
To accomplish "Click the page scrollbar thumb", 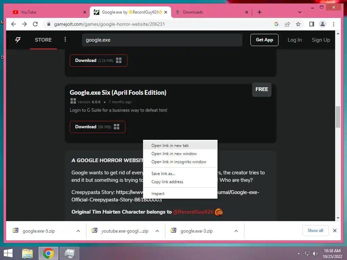I will point(338,117).
